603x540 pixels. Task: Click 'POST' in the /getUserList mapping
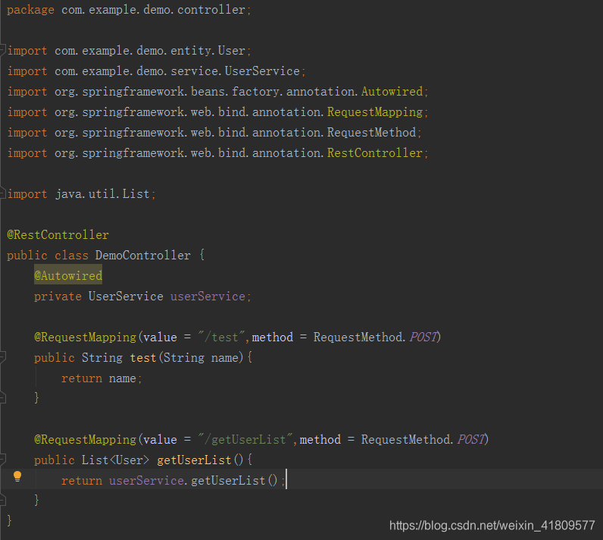[470, 440]
